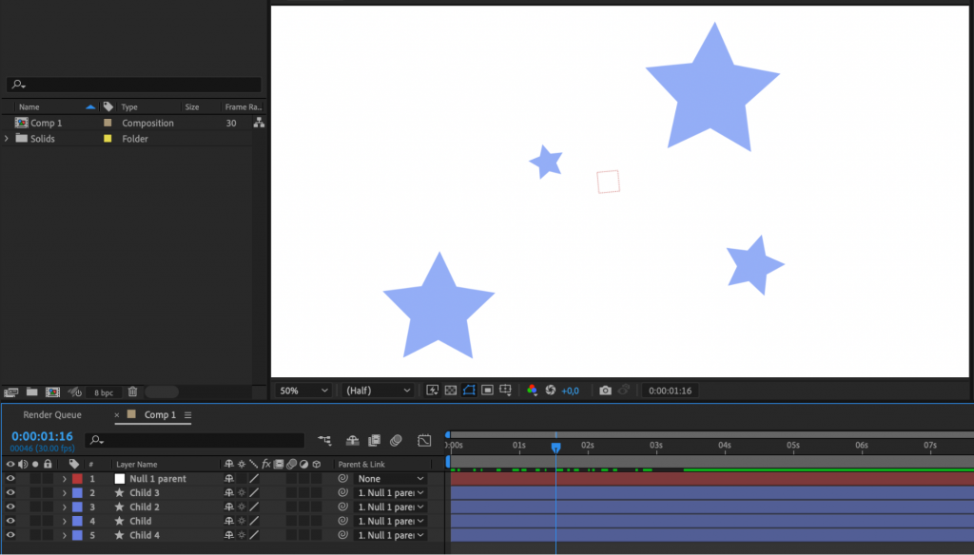
Task: Toggle visibility of the Null 1 parent layer
Action: 10,478
